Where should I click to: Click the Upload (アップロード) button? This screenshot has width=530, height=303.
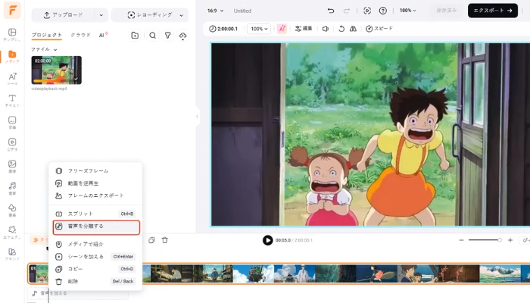[63, 15]
